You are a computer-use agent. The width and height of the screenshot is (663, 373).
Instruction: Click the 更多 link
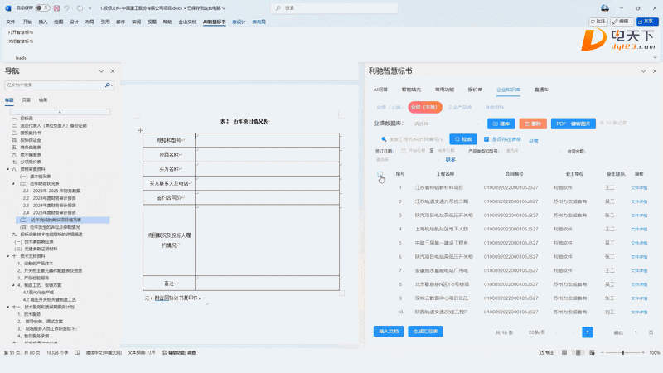(x=450, y=160)
